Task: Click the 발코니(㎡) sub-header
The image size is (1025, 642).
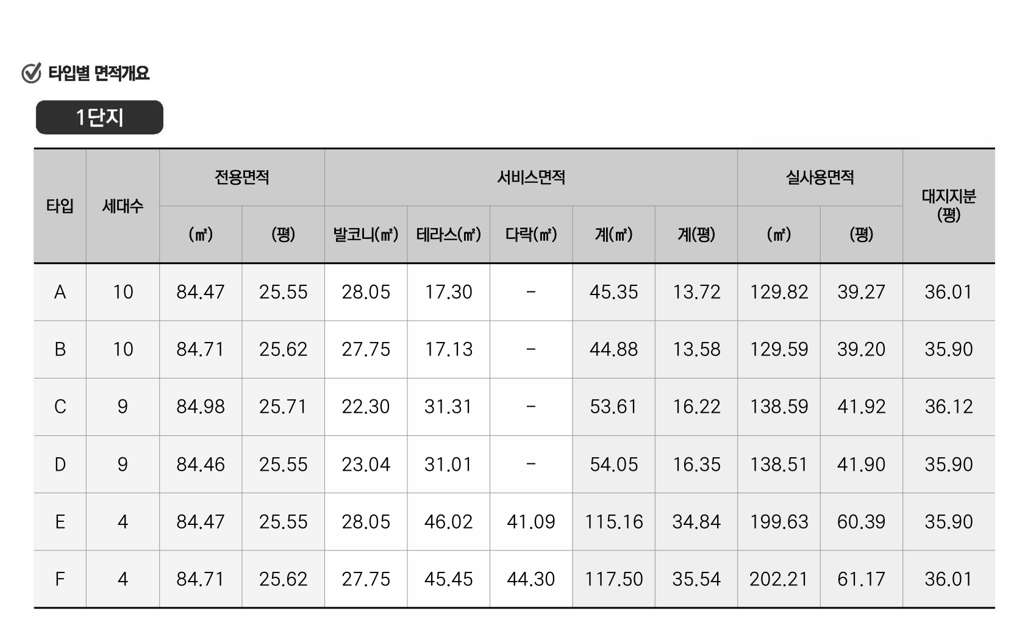Action: pyautogui.click(x=365, y=234)
